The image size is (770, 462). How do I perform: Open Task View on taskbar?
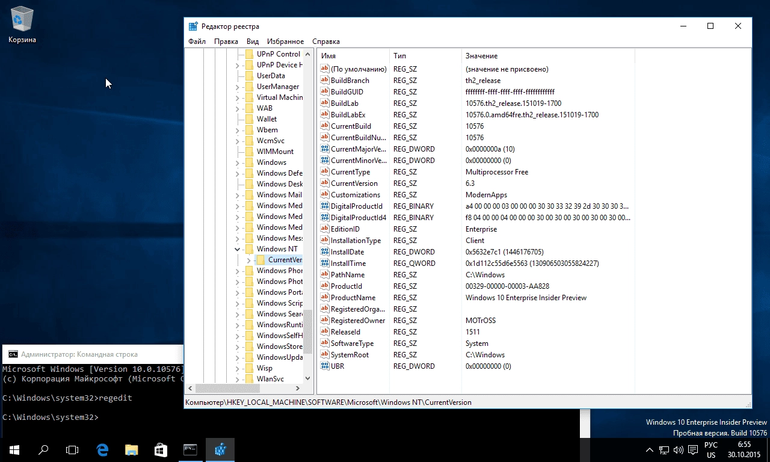[72, 449]
